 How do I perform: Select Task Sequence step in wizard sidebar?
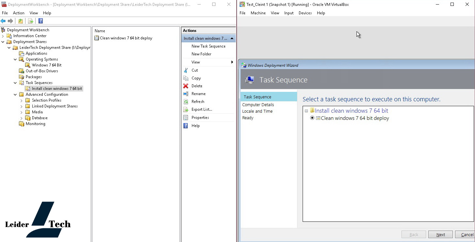(269, 97)
